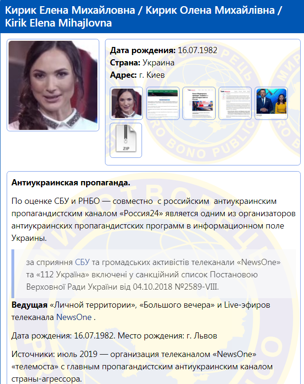Open the thumbnail with the green header bar
Screen dimensions: 304x384
point(162,103)
